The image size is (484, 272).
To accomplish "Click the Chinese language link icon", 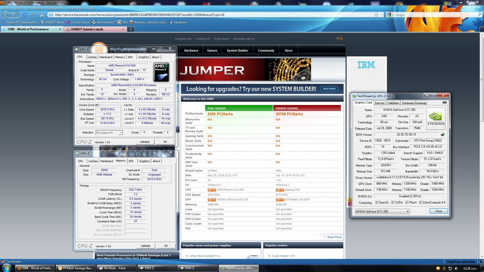I will coord(339,39).
